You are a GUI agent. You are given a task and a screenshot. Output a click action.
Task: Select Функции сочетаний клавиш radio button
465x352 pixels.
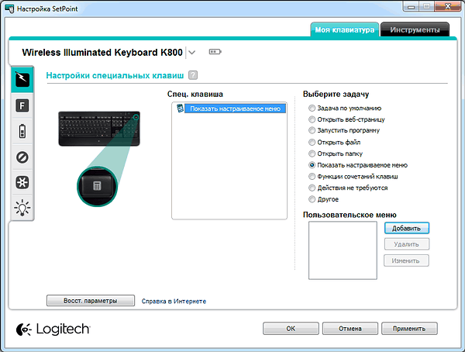coord(312,176)
